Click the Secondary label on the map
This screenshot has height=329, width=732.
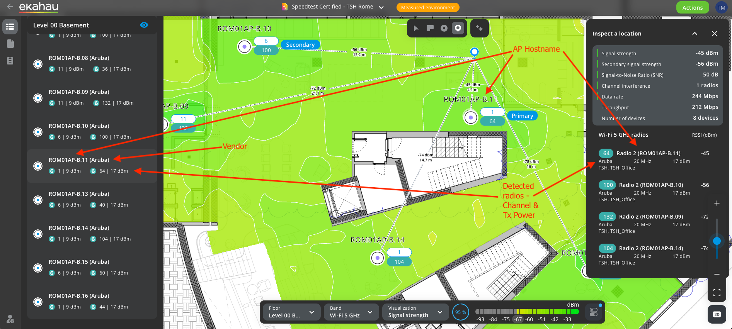[x=300, y=45]
